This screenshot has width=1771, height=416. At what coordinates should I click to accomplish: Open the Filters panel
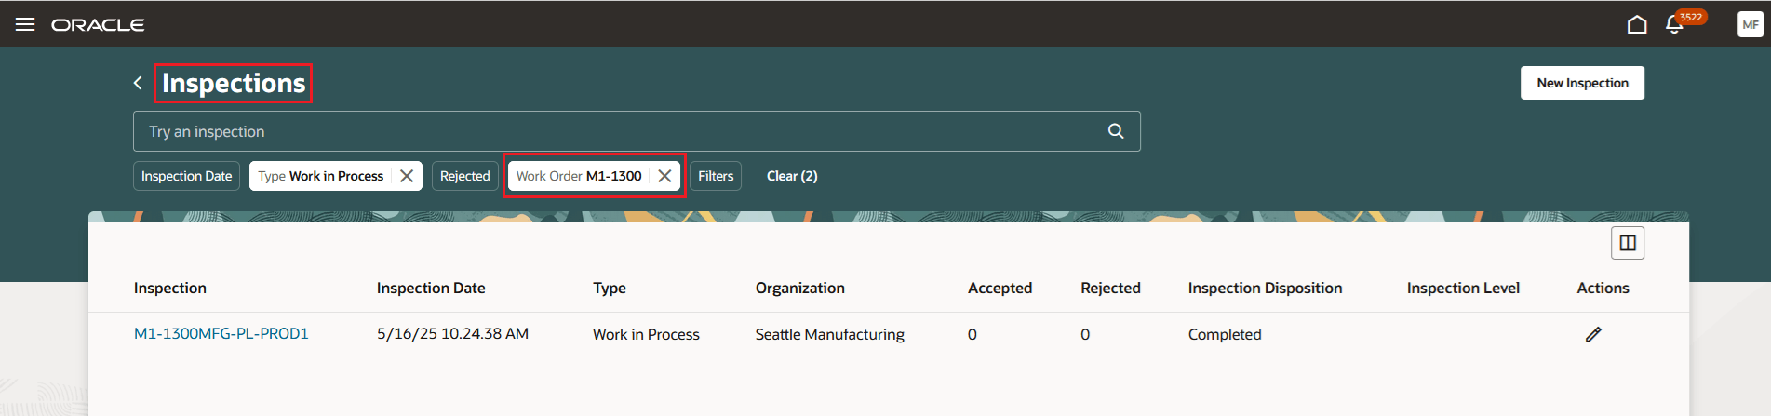coord(716,176)
